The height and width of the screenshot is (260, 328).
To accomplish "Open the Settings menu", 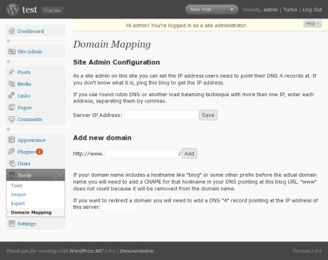I will click(x=26, y=224).
